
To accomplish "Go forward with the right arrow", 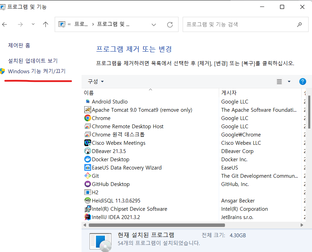I will coord(20,24).
